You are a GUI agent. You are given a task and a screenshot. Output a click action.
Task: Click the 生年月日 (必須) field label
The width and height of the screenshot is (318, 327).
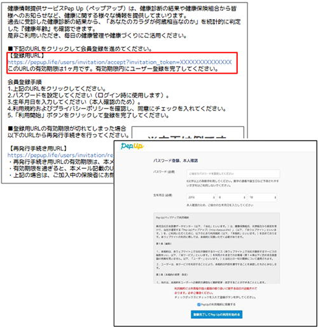[163, 195]
